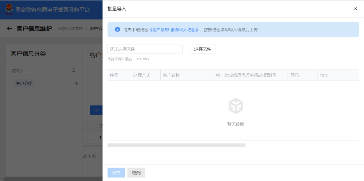
Task: Click the blue info icon in banner
Action: click(x=118, y=29)
